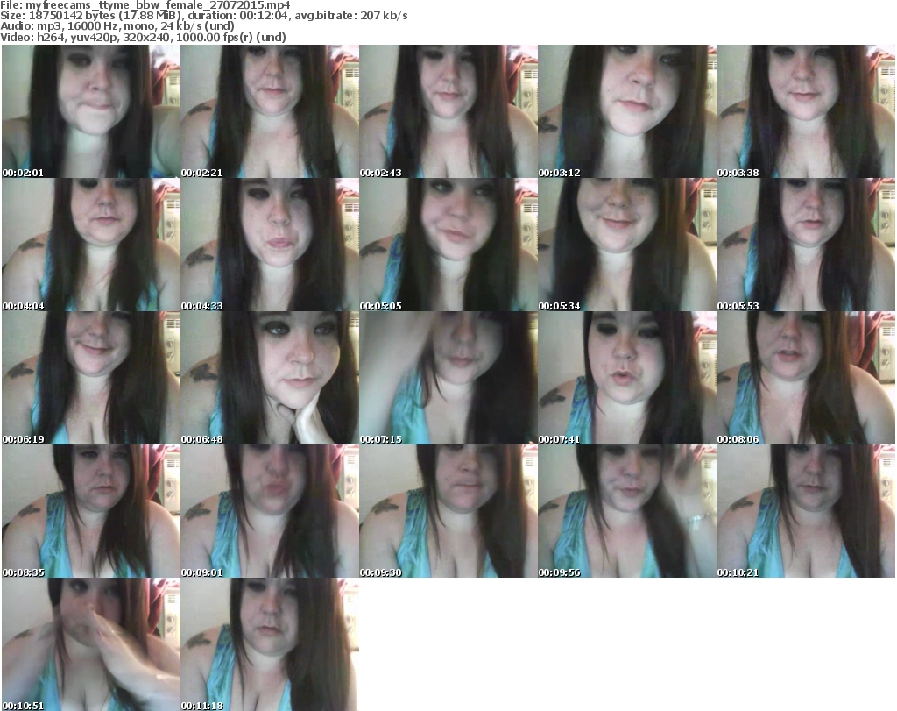
Task: Open the frame stamped 00:05:05
Action: pyautogui.click(x=448, y=245)
